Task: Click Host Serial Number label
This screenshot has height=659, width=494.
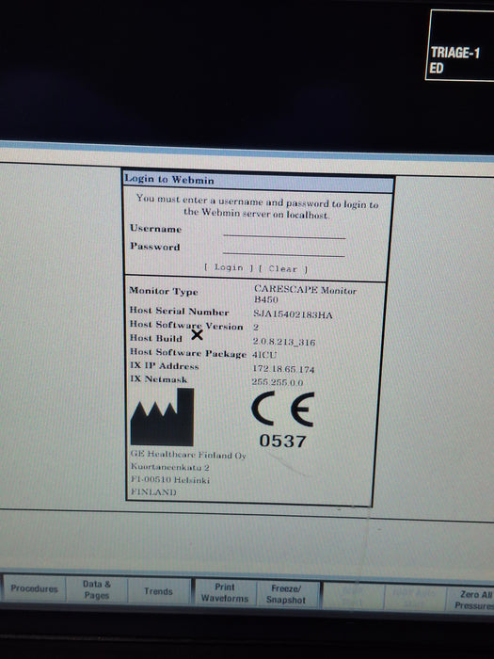Action: [179, 311]
